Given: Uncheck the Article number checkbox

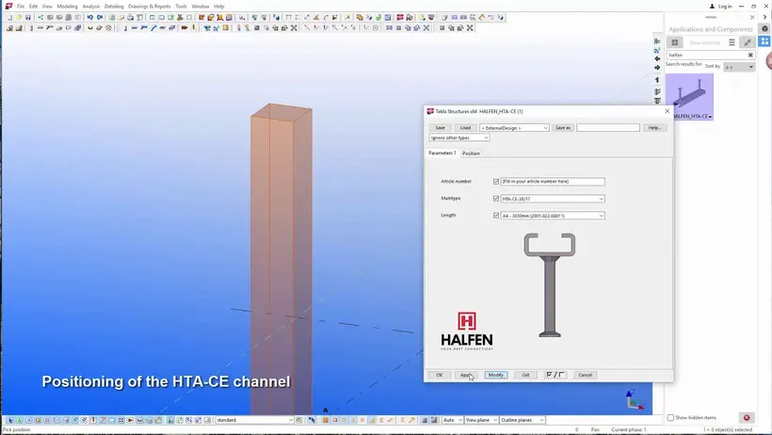Looking at the screenshot, I should coord(496,182).
